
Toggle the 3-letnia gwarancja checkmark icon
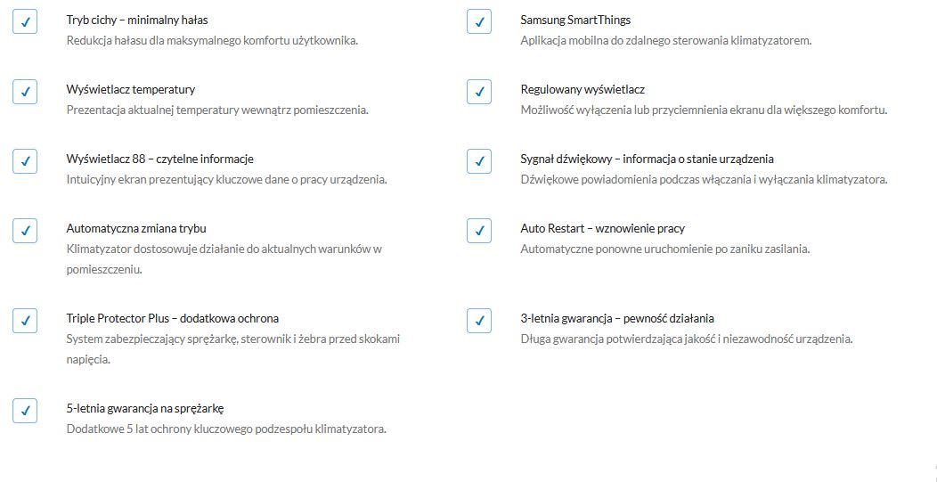click(x=479, y=320)
